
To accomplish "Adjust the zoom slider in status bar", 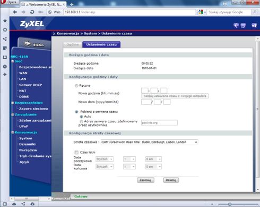I will pyautogui.click(x=229, y=204).
